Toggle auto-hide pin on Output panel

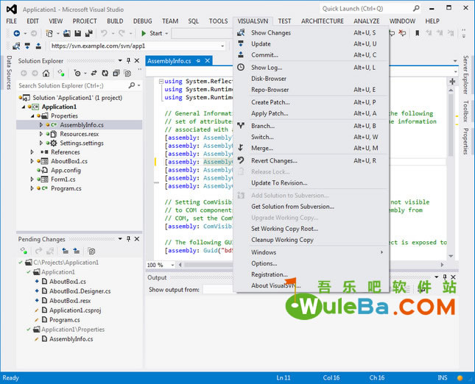445,277
